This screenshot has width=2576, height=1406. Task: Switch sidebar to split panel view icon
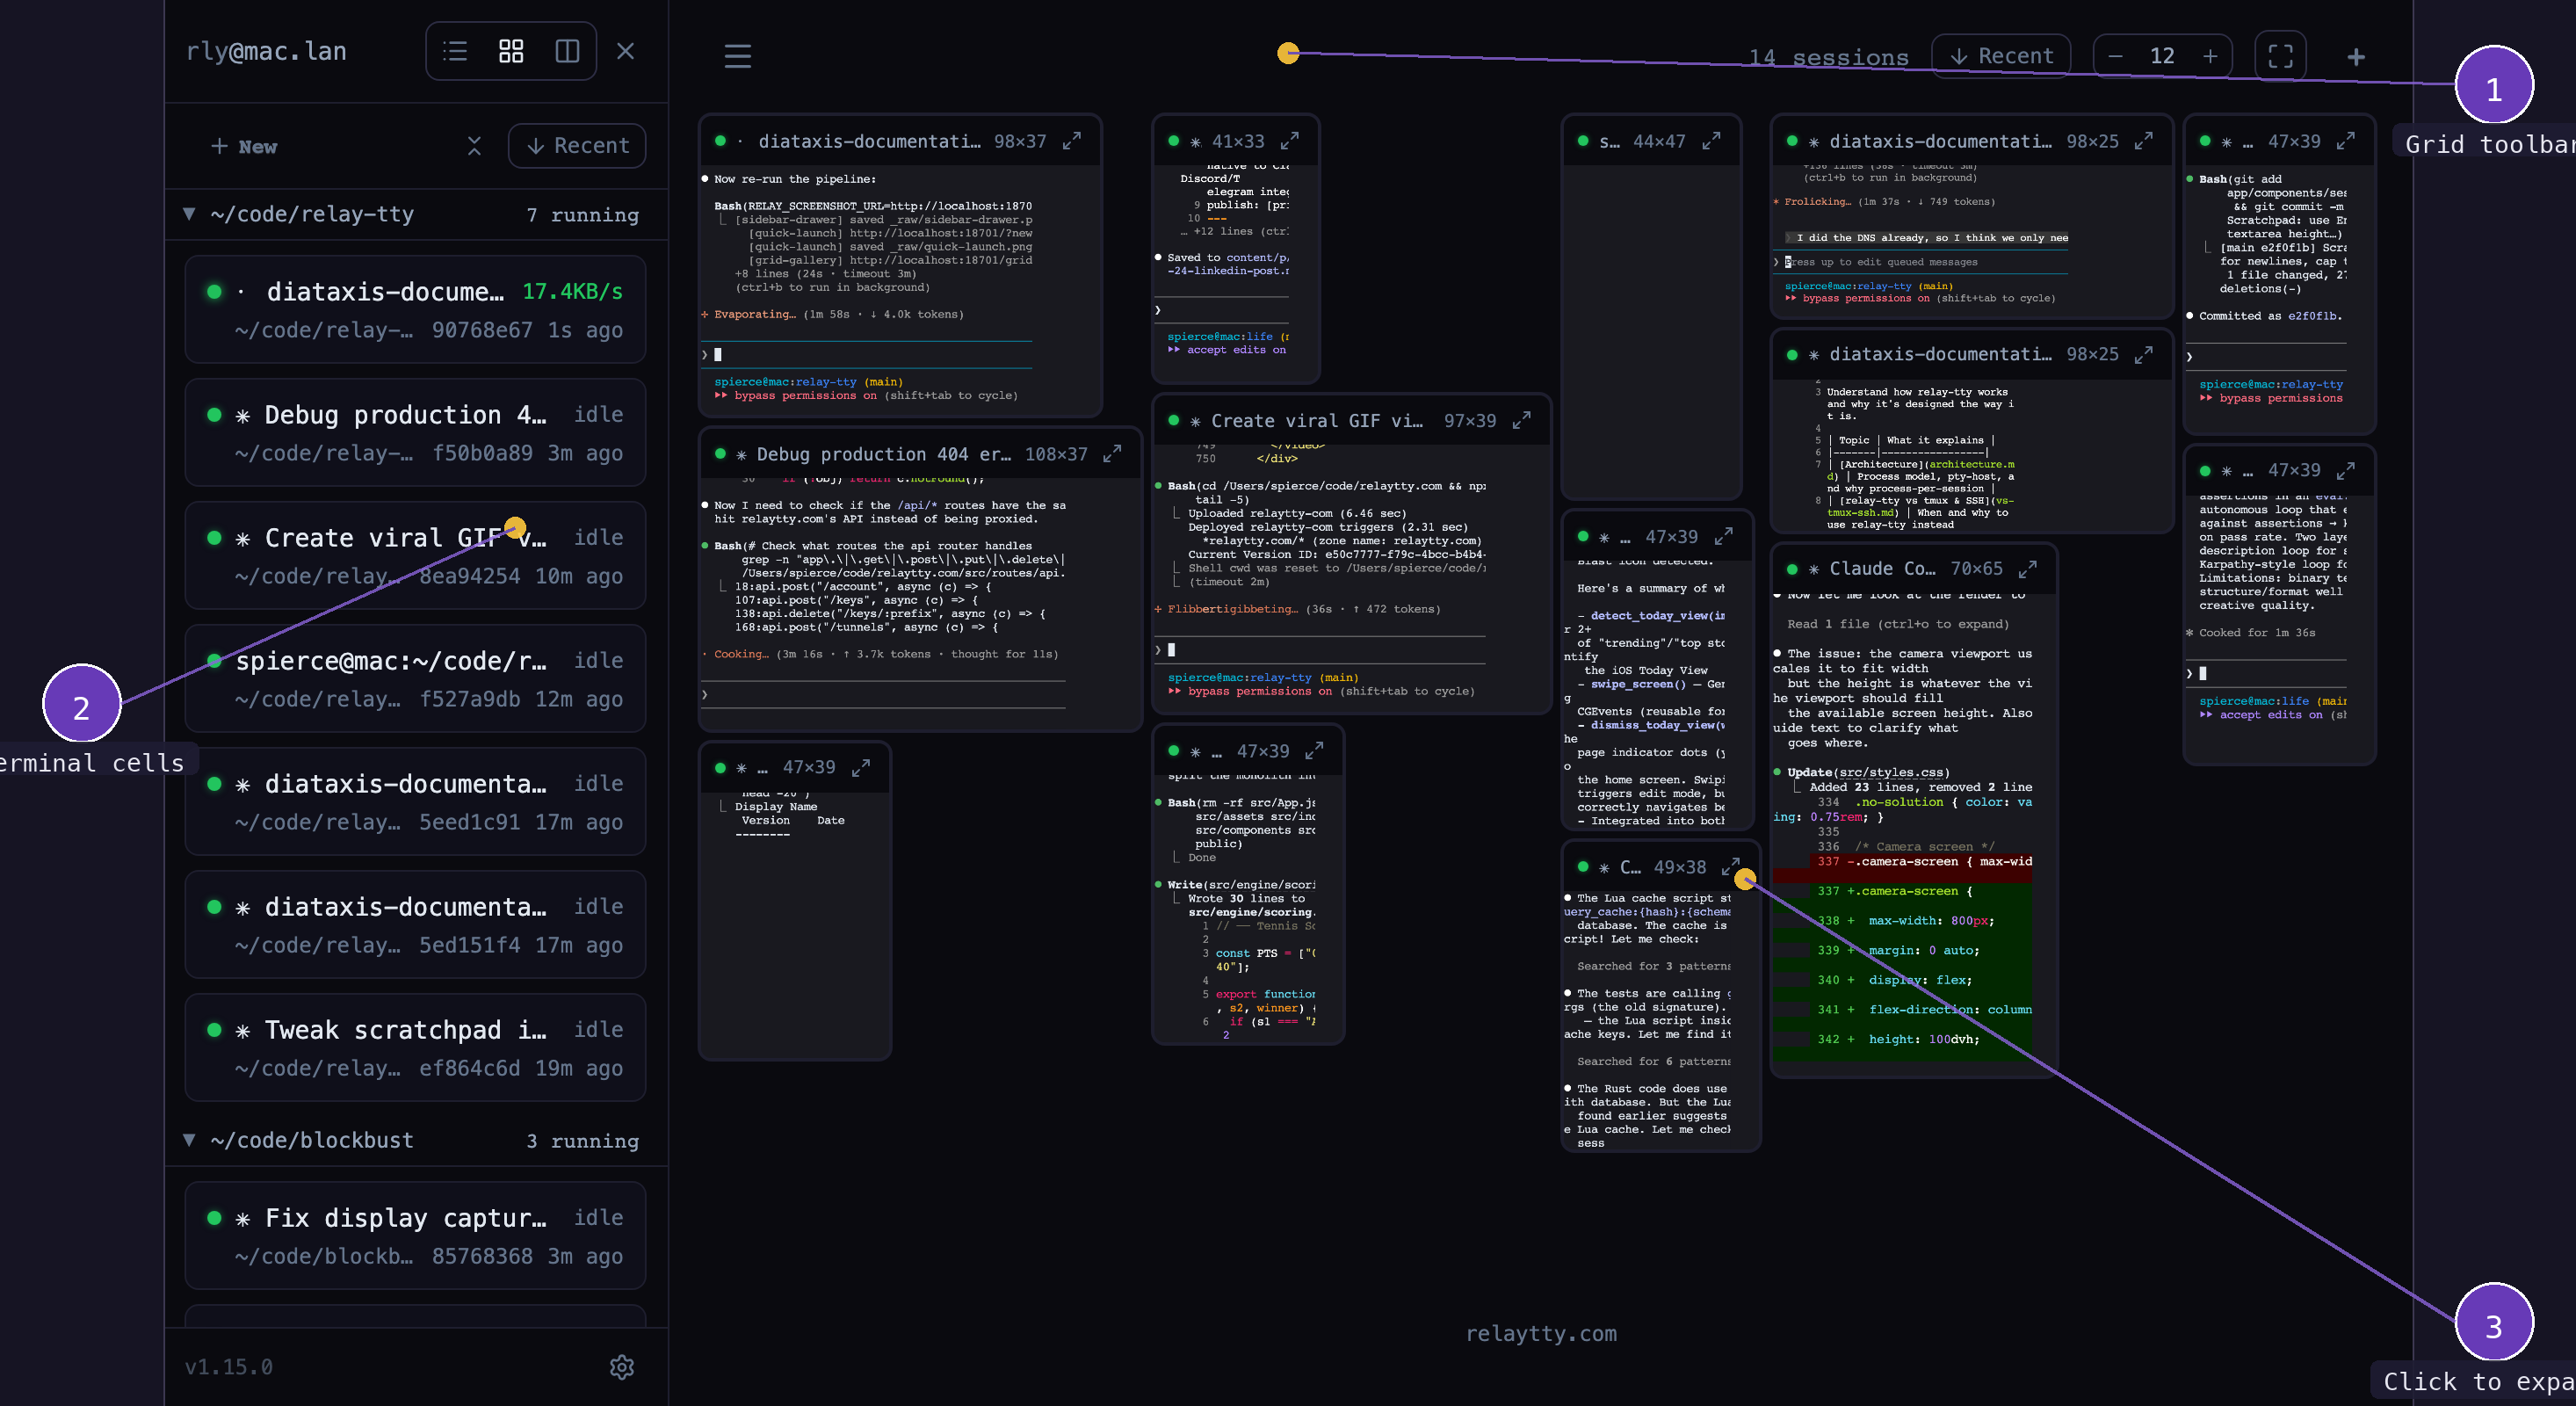click(567, 51)
